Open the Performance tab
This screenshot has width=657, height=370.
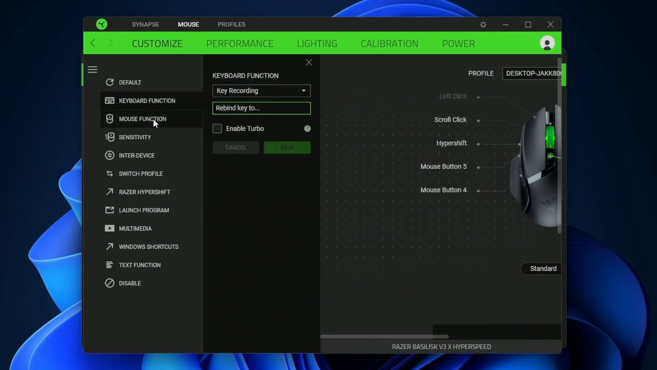point(240,44)
